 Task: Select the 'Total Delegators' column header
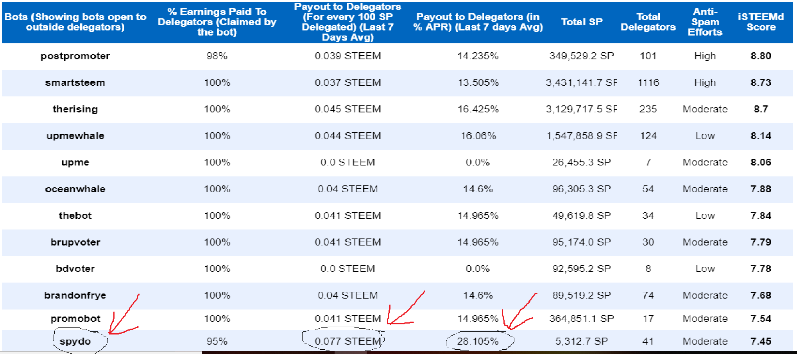coord(648,22)
